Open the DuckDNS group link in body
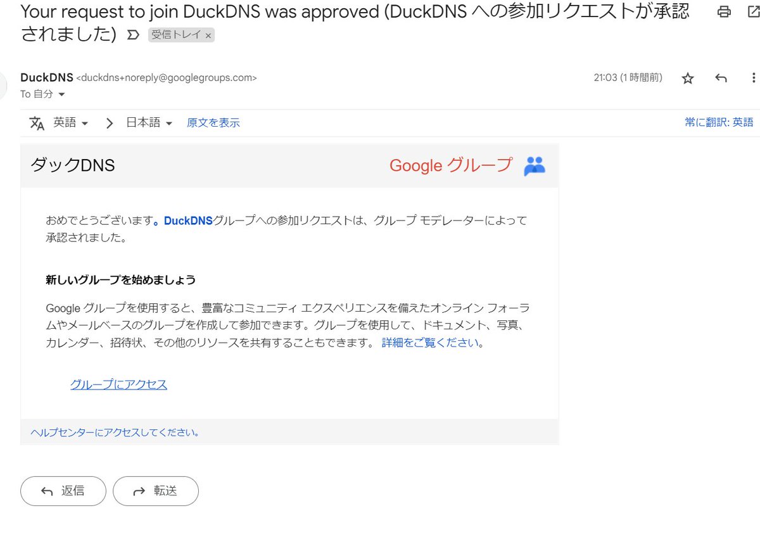760x539 pixels. (188, 221)
